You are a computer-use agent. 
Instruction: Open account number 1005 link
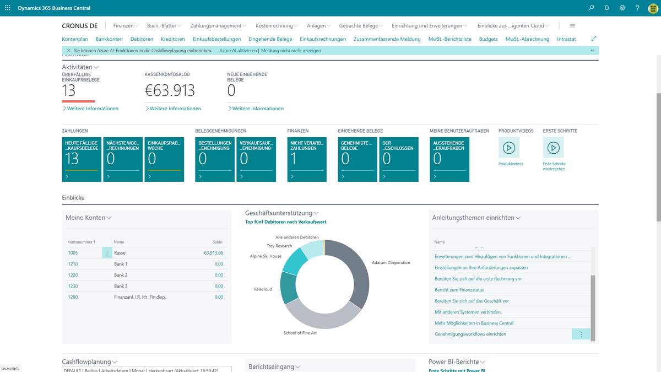coord(73,253)
